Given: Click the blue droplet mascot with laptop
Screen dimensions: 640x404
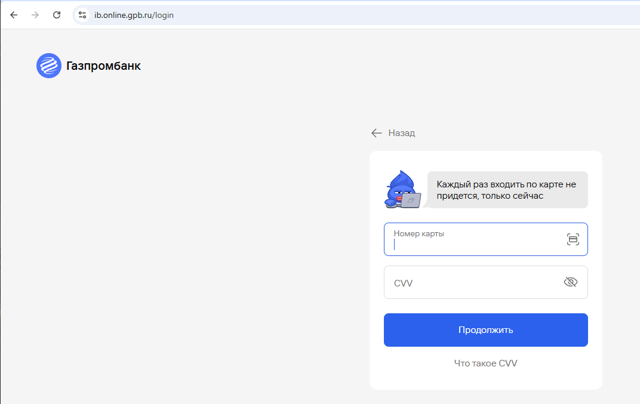Looking at the screenshot, I should click(402, 189).
